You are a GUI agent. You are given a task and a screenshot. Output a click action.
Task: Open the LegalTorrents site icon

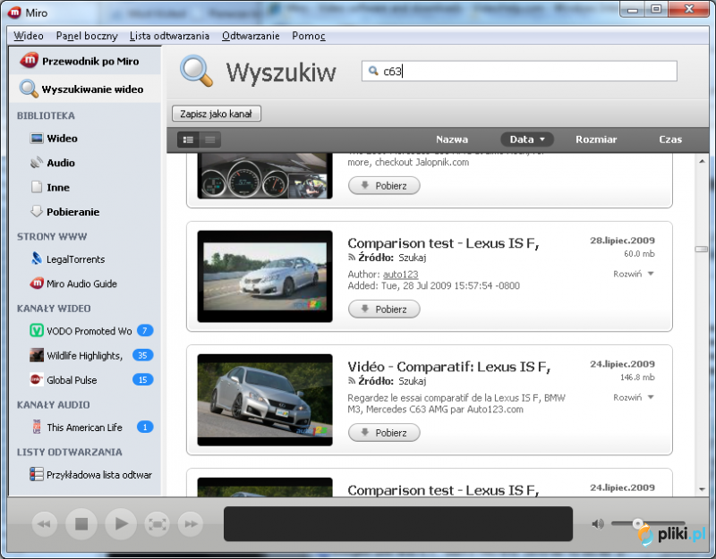click(x=37, y=258)
